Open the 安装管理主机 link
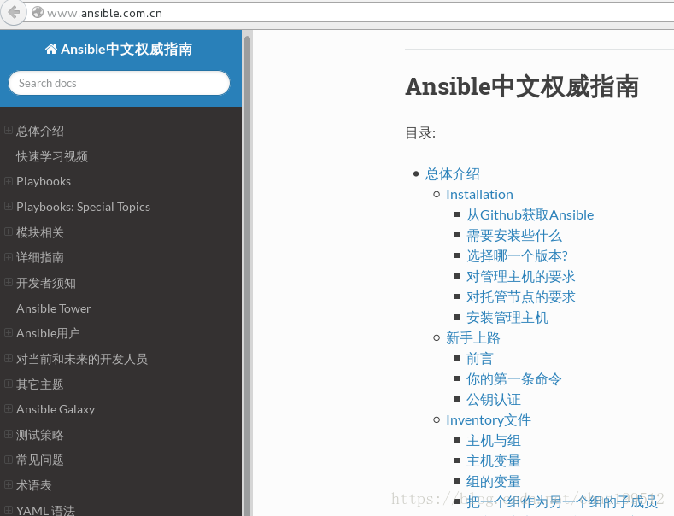Screen dimensions: 674x516 coord(507,318)
